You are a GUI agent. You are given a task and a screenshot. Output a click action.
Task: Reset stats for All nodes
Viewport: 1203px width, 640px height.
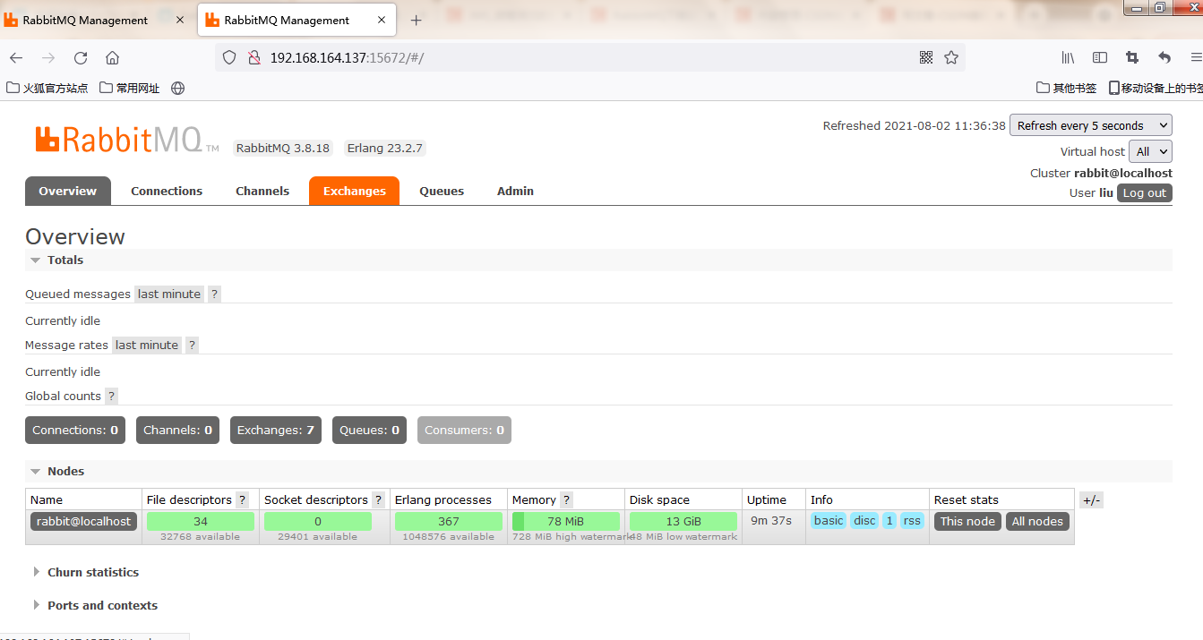coord(1038,521)
